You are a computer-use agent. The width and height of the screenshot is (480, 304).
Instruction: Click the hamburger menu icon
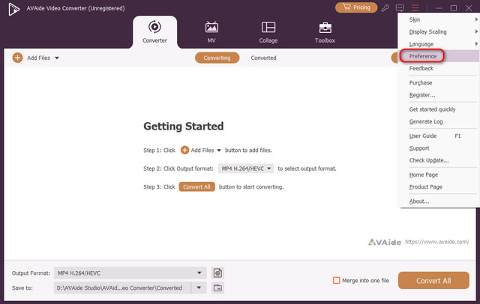coord(415,7)
